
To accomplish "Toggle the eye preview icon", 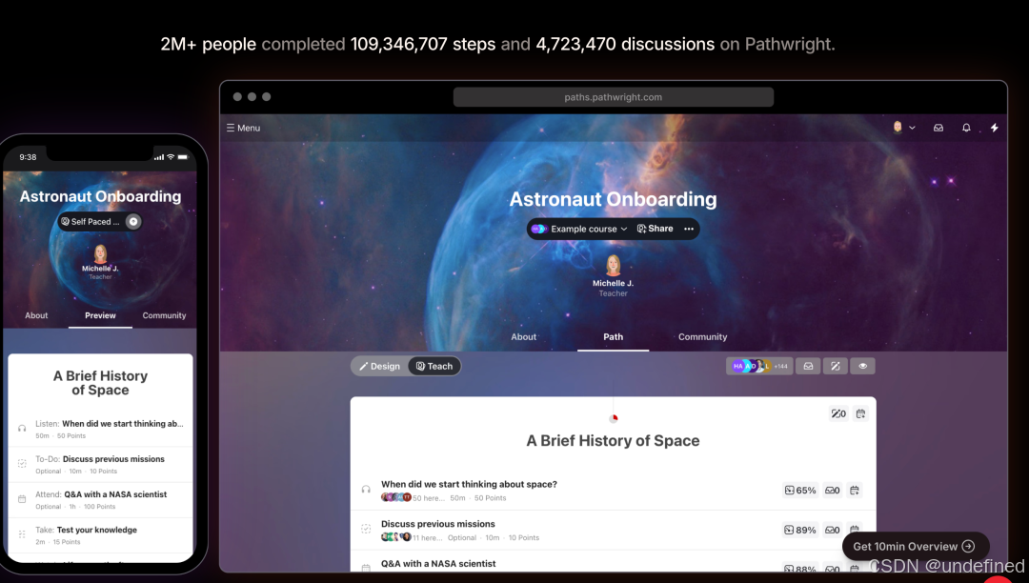I will pyautogui.click(x=862, y=366).
